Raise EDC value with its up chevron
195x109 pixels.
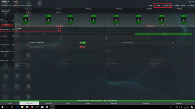[149, 37]
